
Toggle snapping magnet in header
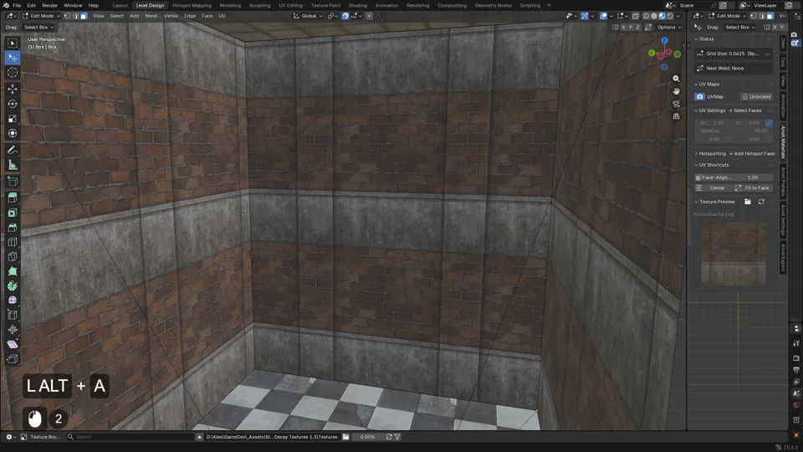pos(345,16)
